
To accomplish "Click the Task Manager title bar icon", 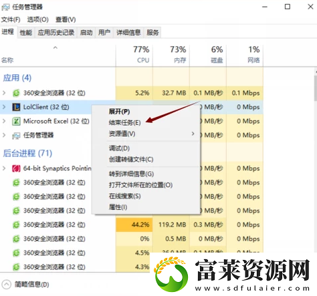I will coord(5,7).
